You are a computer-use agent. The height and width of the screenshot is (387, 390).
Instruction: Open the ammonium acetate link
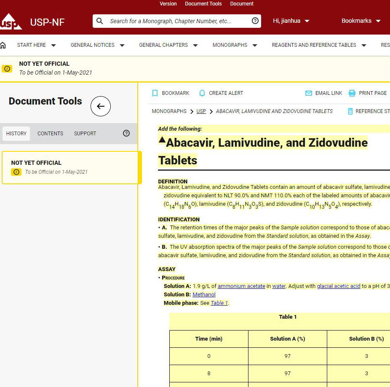pos(241,286)
